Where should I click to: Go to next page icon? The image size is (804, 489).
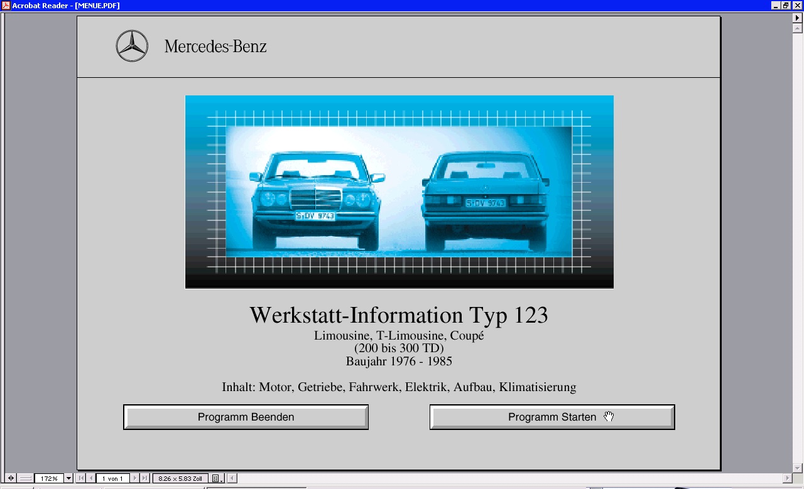tap(134, 478)
